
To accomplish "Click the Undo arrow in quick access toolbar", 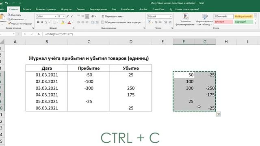I will pyautogui.click(x=6, y=3).
